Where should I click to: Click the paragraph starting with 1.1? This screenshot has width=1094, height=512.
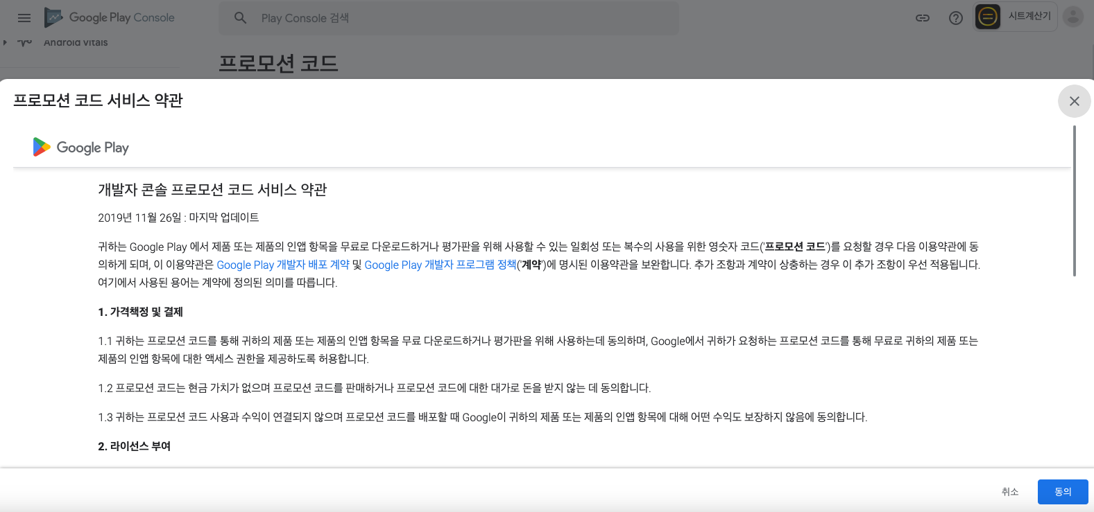coord(538,350)
